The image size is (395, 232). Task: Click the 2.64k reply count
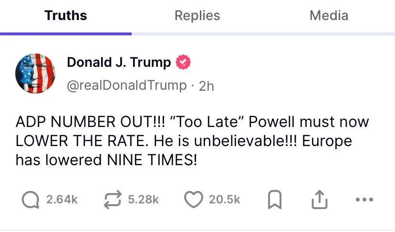coord(62,200)
